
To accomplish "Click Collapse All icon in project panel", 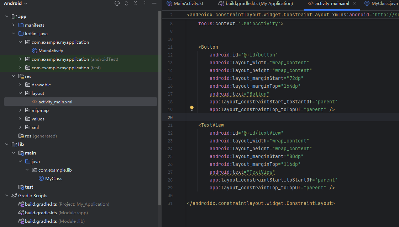I will click(136, 4).
